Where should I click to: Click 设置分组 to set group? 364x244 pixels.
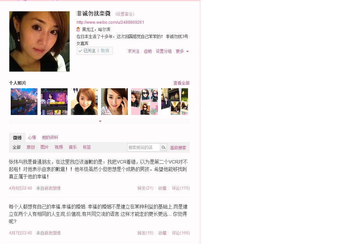(x=164, y=51)
